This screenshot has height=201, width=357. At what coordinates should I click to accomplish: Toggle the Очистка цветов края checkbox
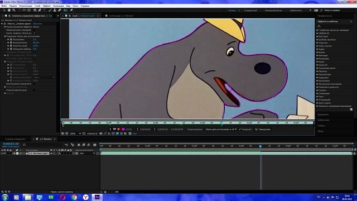click(x=34, y=90)
